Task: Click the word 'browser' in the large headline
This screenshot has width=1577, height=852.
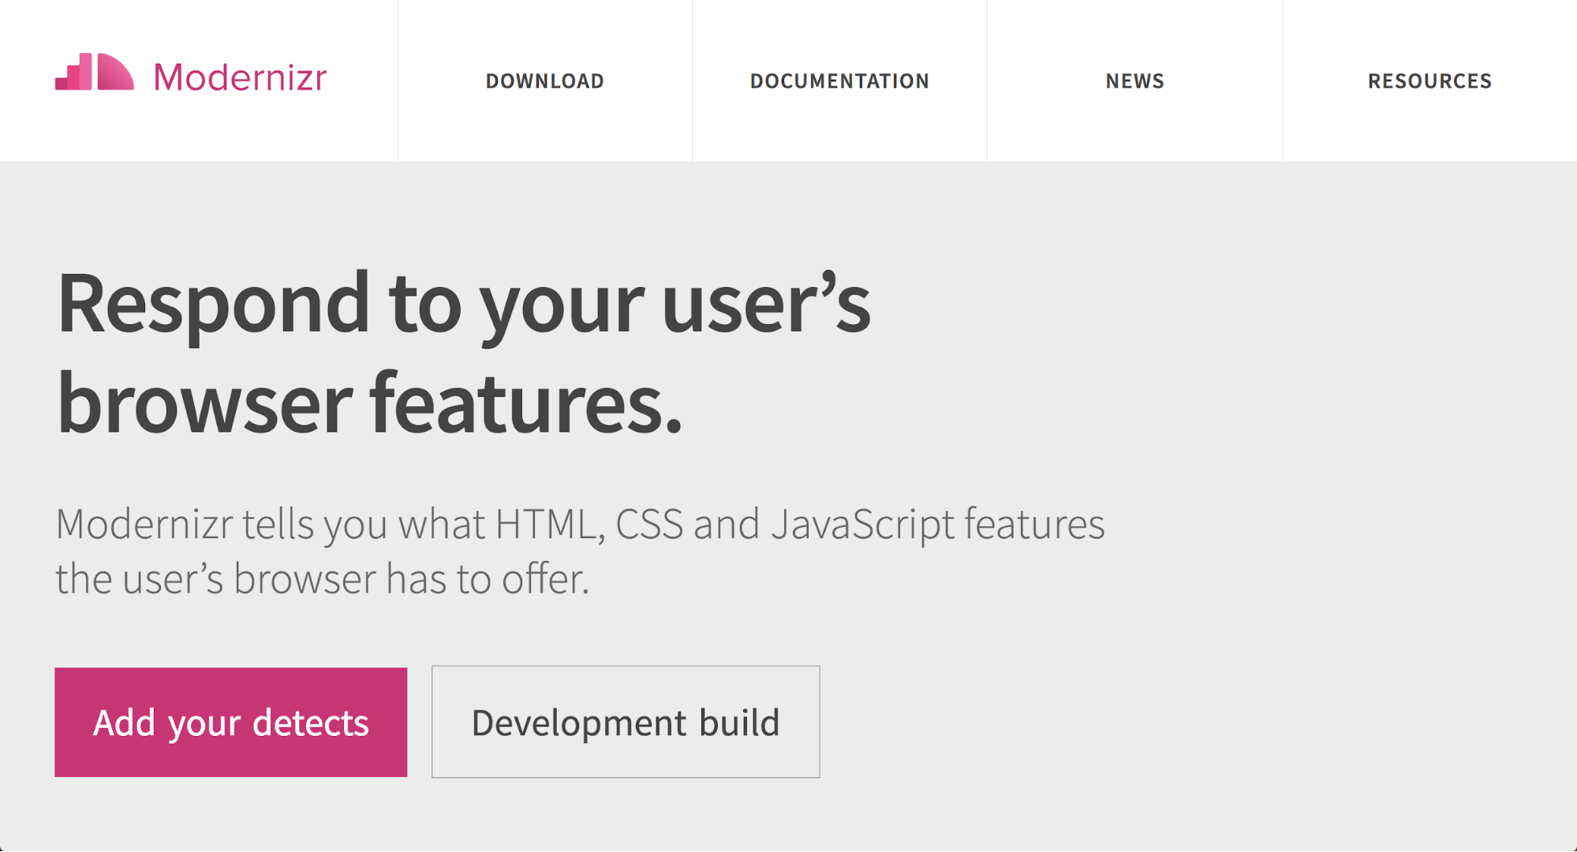Action: click(x=205, y=404)
